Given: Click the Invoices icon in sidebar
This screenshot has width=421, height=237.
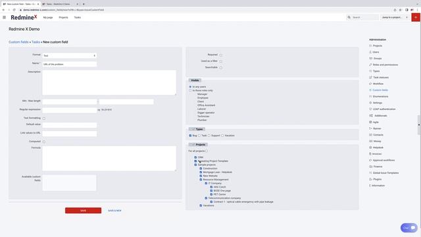Looking at the screenshot, I should pos(370,153).
